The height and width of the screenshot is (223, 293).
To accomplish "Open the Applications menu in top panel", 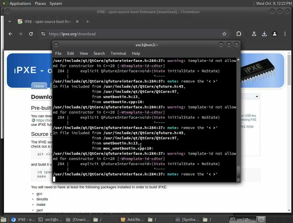I will (x=20, y=3).
